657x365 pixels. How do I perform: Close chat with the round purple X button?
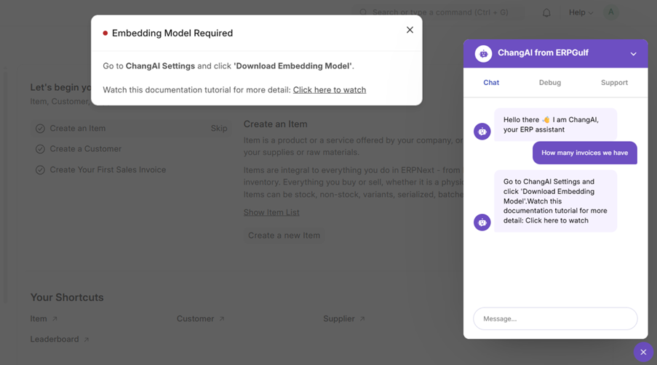[643, 352]
